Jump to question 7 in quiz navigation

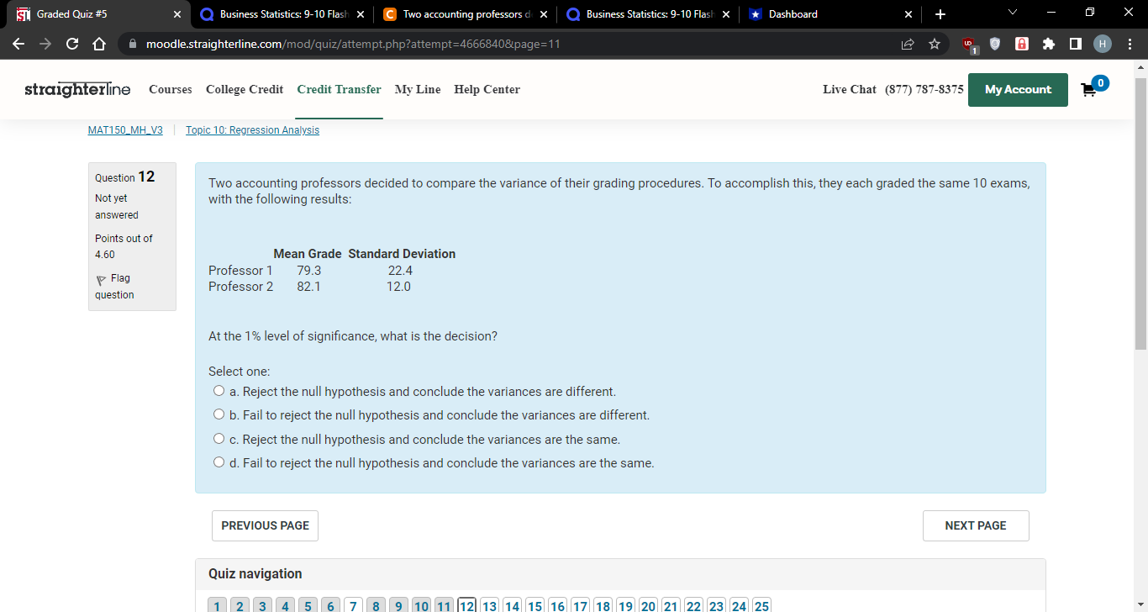pyautogui.click(x=353, y=606)
